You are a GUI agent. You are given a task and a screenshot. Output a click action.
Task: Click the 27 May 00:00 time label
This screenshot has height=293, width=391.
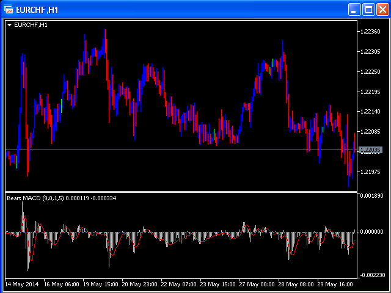pyautogui.click(x=257, y=284)
